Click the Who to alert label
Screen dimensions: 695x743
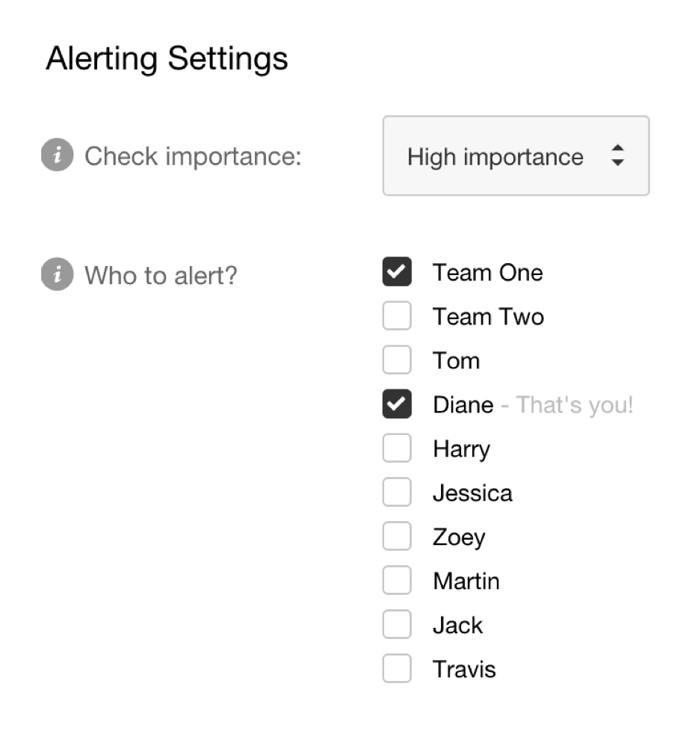(x=161, y=275)
